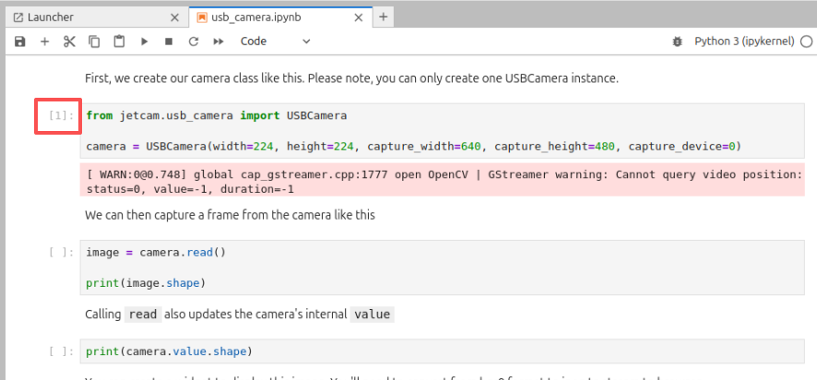Enable the debugger bug icon
Screen dimensions: 817x380
click(678, 42)
